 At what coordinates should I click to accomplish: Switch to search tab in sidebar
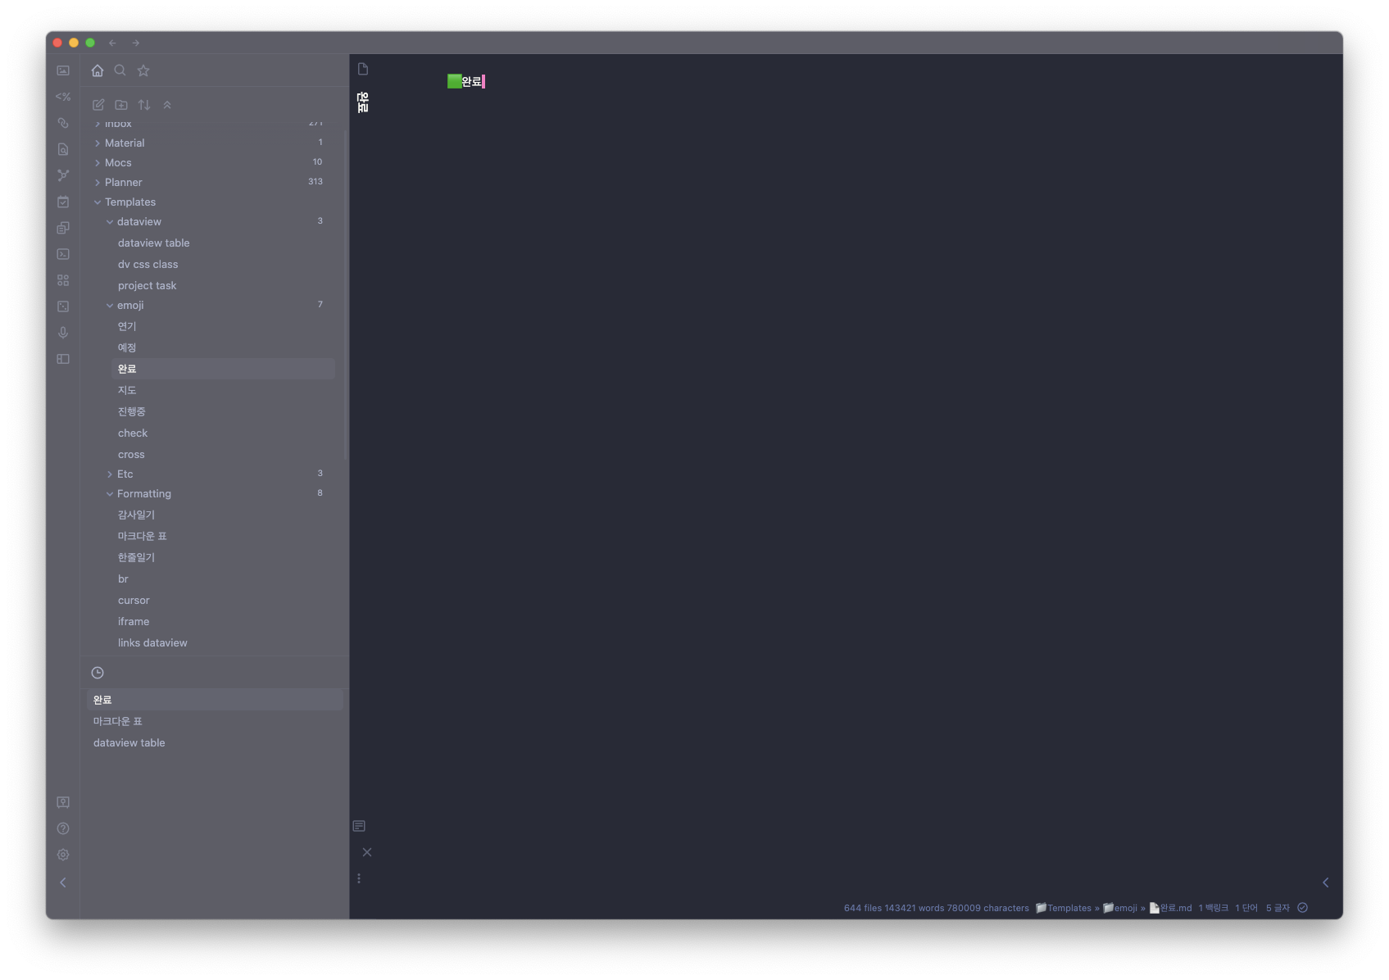point(120,70)
